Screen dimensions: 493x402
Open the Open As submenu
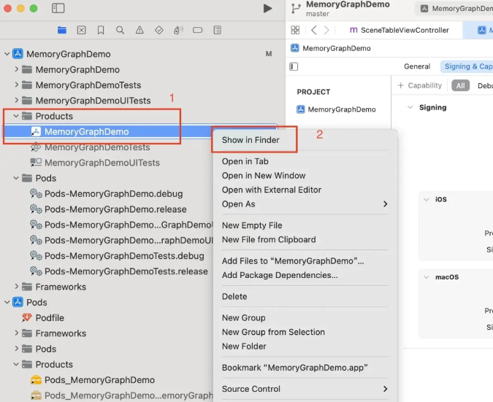pos(305,204)
